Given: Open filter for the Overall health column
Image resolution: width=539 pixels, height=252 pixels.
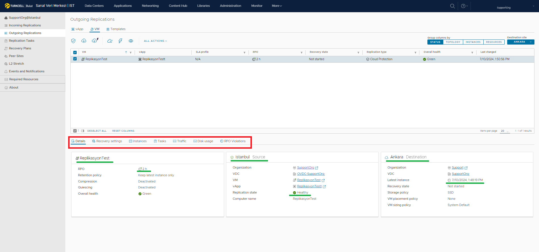Looking at the screenshot, I should 472,52.
